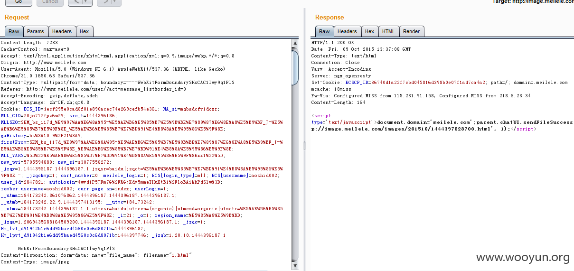
Task: Switch to the Response Render tab
Action: 411,31
